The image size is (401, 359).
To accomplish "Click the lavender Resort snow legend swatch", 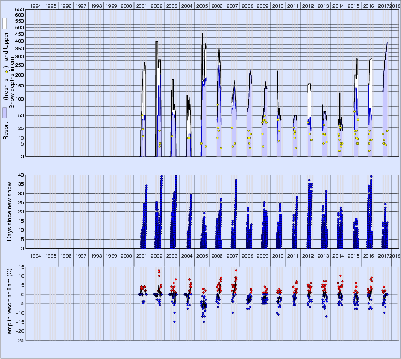I will [x=4, y=113].
